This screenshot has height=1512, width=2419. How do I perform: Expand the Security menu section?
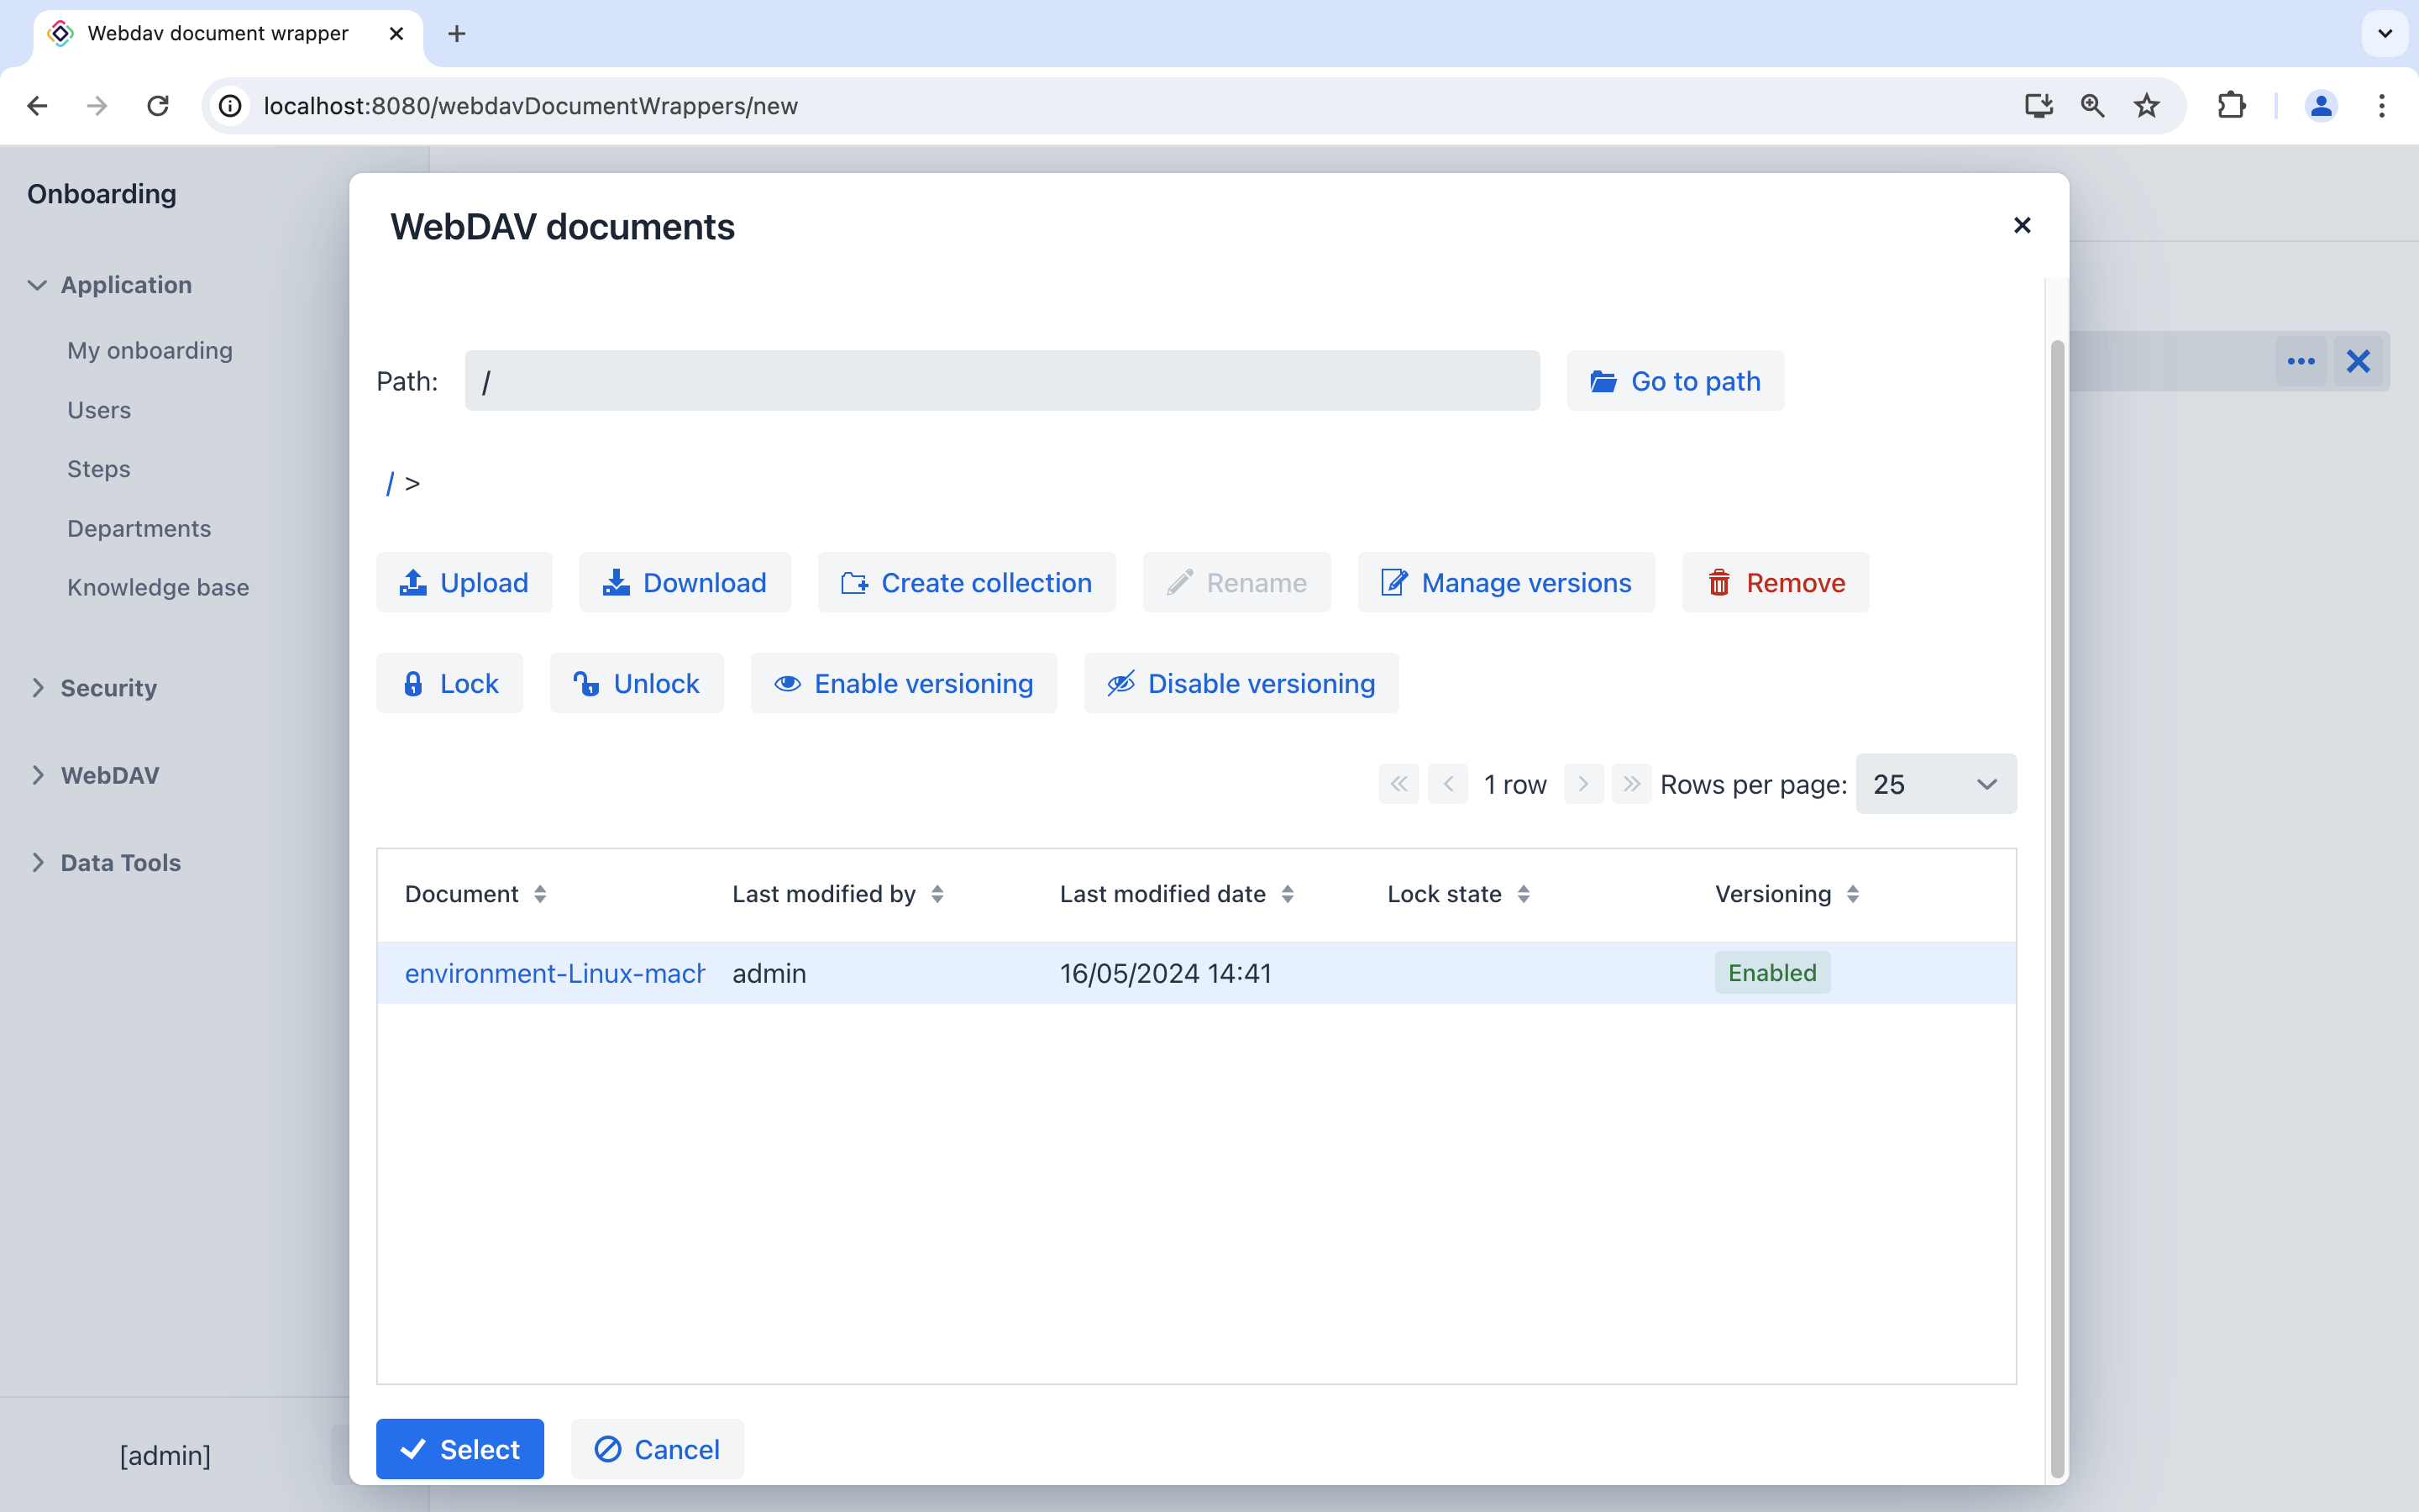(108, 688)
